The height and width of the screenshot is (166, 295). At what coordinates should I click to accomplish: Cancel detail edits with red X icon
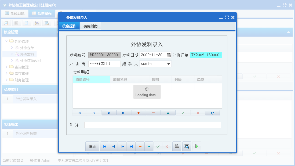[x=198, y=113]
